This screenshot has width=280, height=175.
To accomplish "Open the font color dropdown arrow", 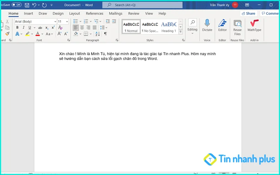I will click(x=42, y=34).
